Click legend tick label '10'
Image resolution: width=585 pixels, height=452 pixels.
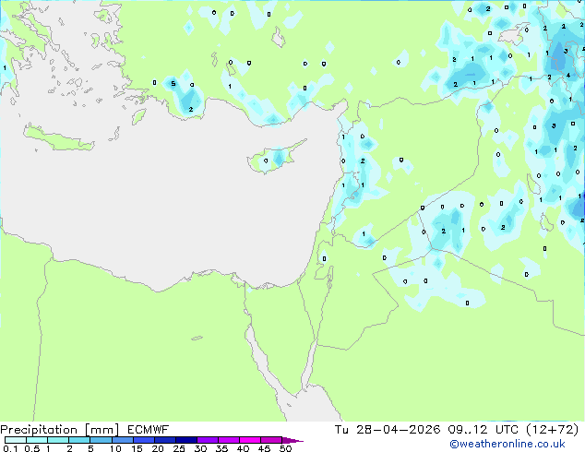[115, 448]
